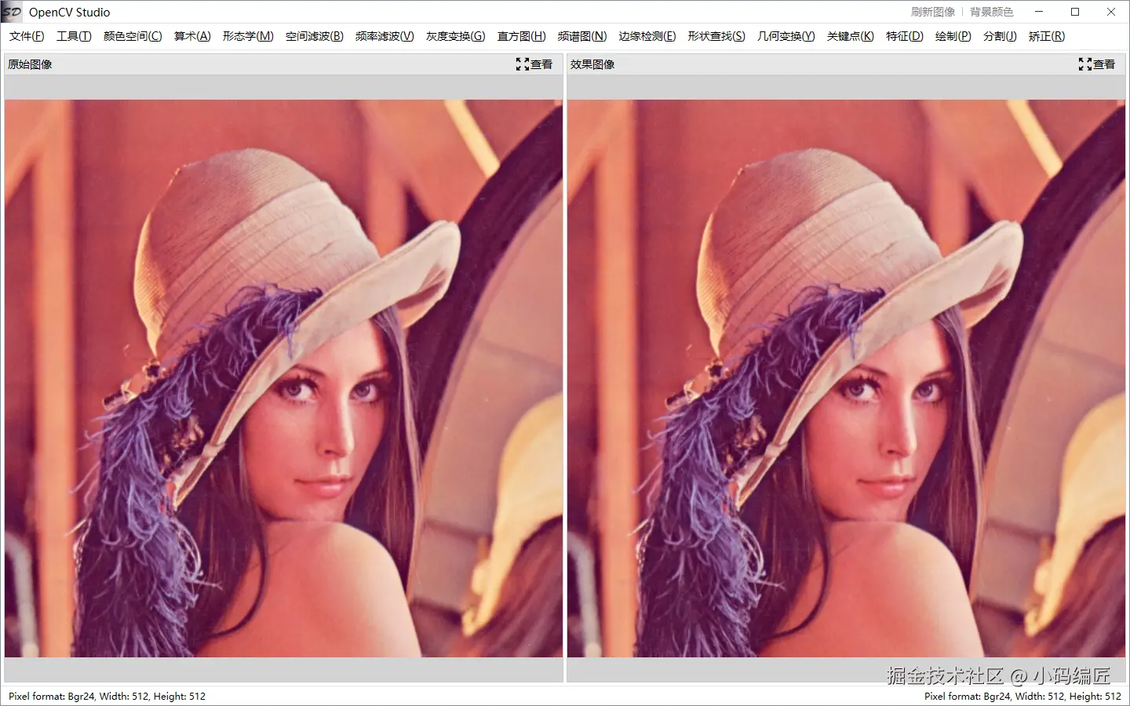The height and width of the screenshot is (706, 1130).
Task: Open the 关键点(K) menu
Action: pyautogui.click(x=851, y=36)
